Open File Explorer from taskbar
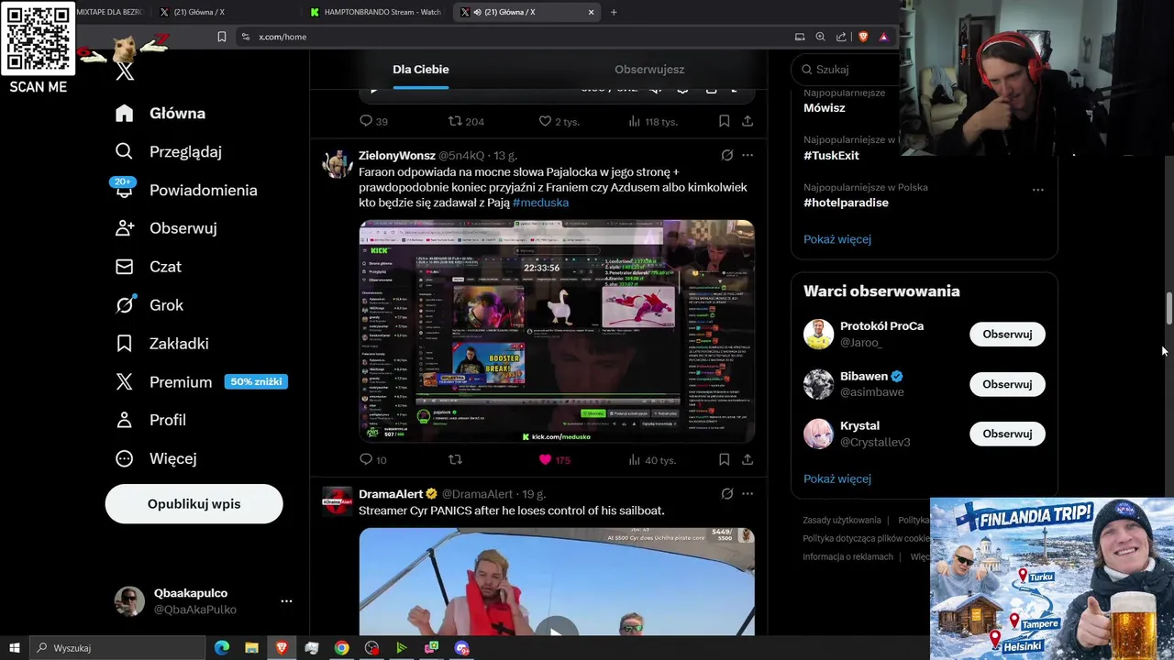 pyautogui.click(x=251, y=648)
